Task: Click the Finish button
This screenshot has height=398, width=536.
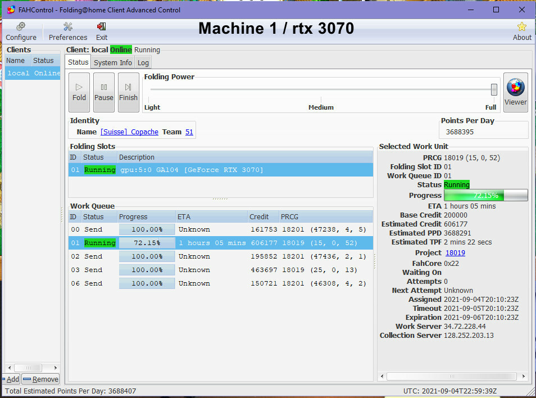Action: coord(128,92)
